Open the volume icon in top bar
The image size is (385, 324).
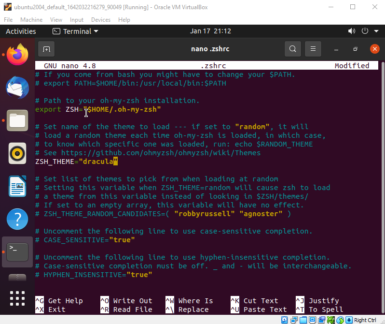(x=351, y=31)
